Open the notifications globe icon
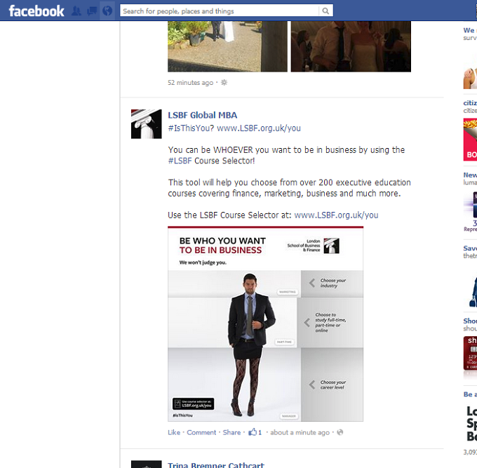 pos(107,11)
